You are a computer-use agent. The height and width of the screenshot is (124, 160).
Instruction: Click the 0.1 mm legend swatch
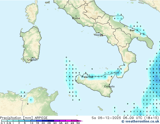click(x=4, y=121)
